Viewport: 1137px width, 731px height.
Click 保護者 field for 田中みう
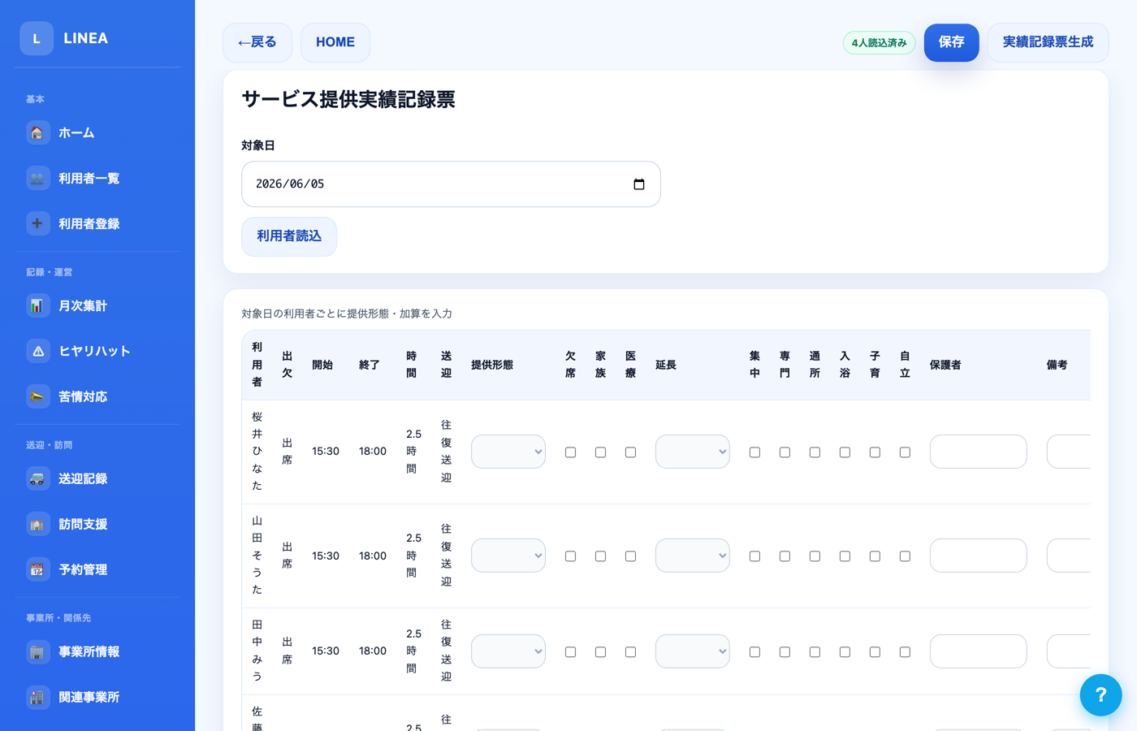click(979, 651)
